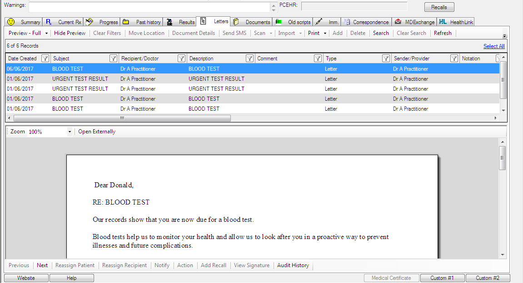Viewport: 523px width, 283px height.
Task: Open the Zoom 100% combo box
Action: click(70, 132)
